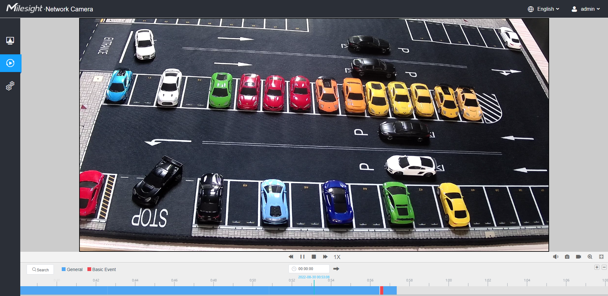Viewport: 608px width, 296px height.
Task: Open the Settings gear in sidebar
Action: coord(10,86)
